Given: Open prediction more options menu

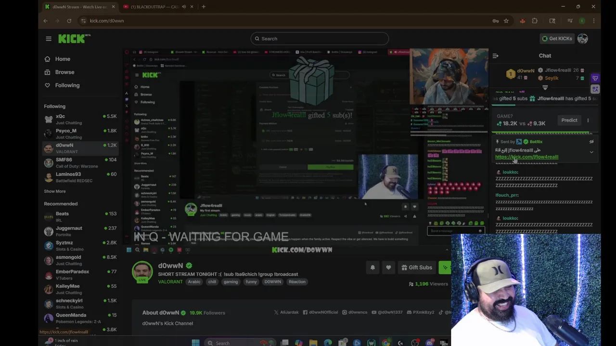Looking at the screenshot, I should tap(588, 120).
